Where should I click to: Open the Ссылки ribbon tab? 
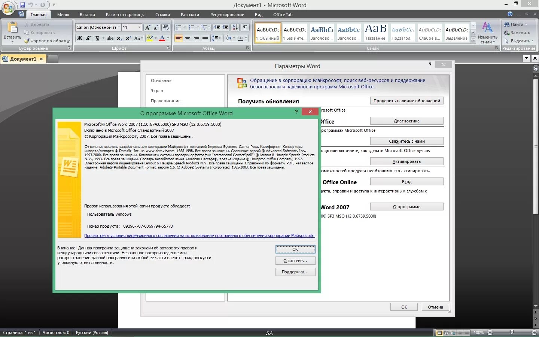click(162, 15)
